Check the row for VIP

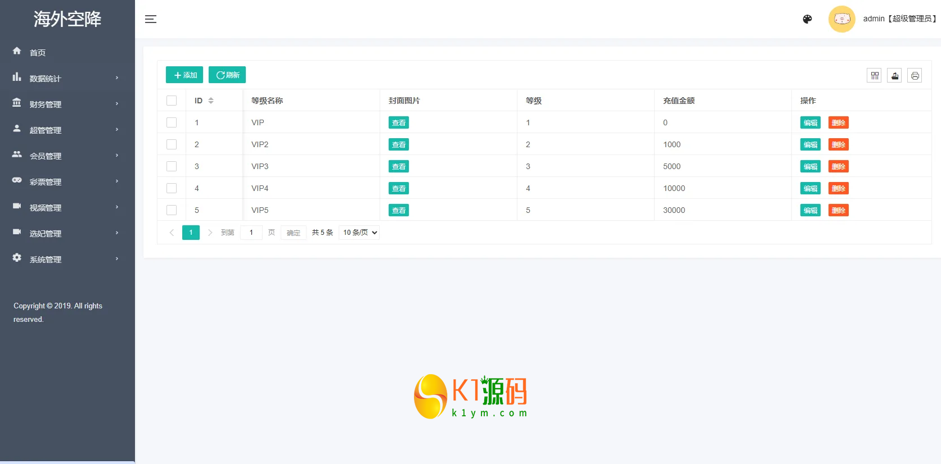click(172, 122)
